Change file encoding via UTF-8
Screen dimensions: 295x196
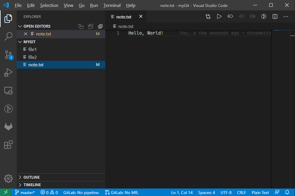(226, 193)
